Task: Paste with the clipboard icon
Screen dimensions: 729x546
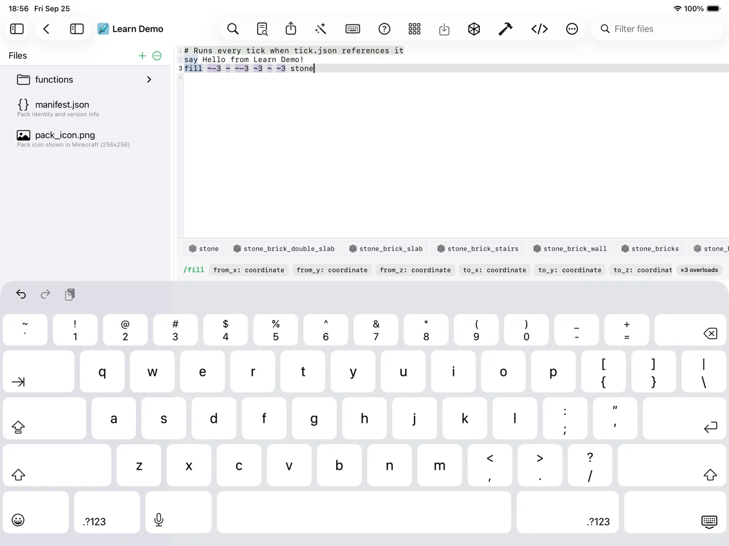Action: (x=70, y=294)
